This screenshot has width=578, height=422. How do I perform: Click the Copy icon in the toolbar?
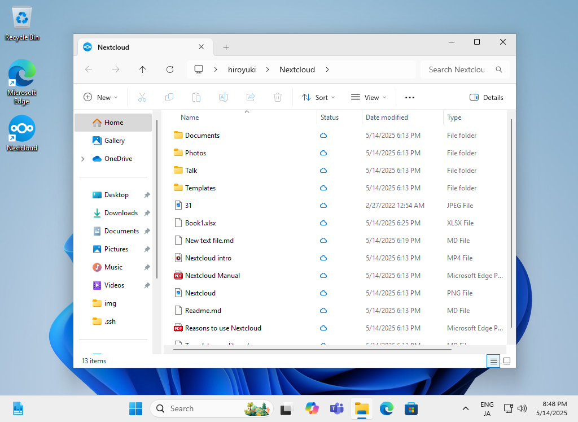click(169, 97)
